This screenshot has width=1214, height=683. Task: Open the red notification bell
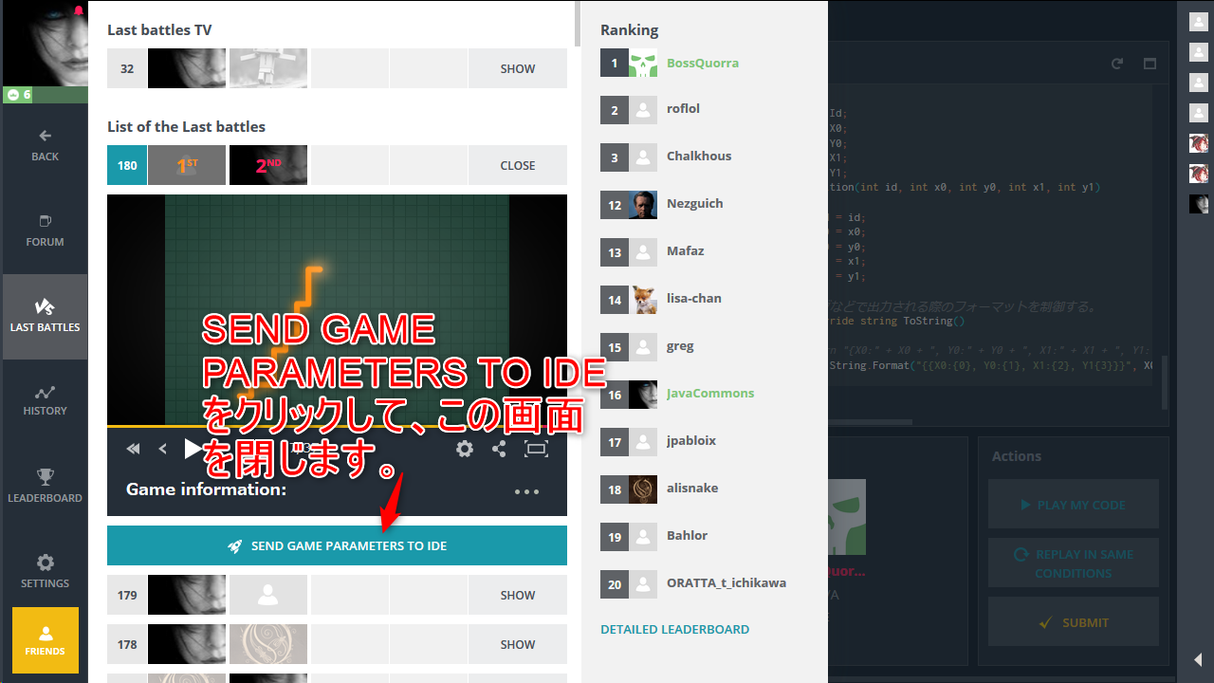[x=79, y=9]
